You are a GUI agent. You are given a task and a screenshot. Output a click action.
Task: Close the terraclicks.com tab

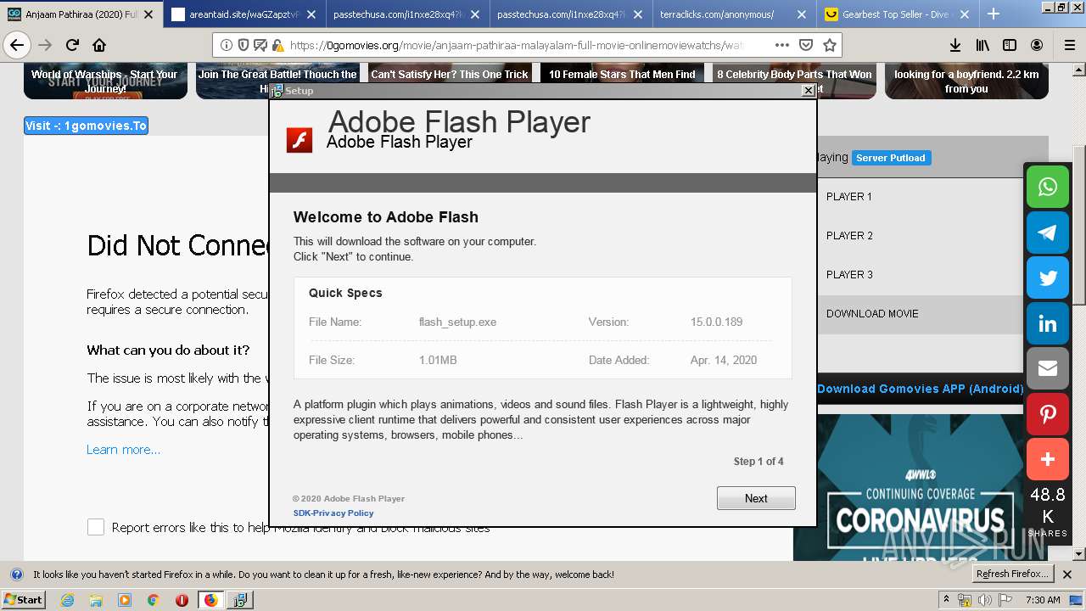[x=802, y=14]
